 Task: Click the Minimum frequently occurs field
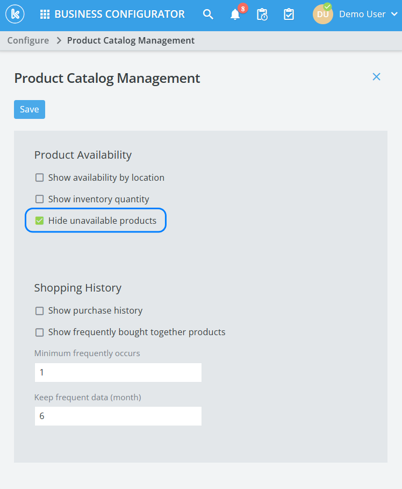pos(118,372)
